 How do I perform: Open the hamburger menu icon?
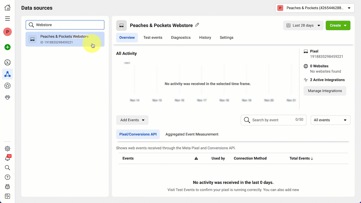point(7,19)
